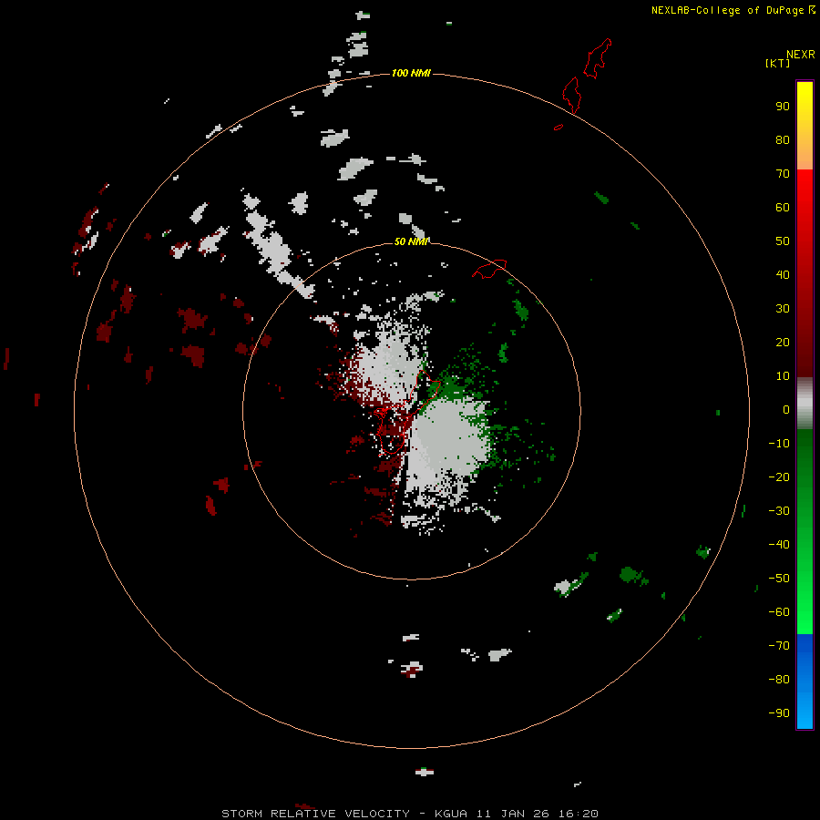The height and width of the screenshot is (820, 820).
Task: Click the -40 scale value
Action: click(779, 545)
